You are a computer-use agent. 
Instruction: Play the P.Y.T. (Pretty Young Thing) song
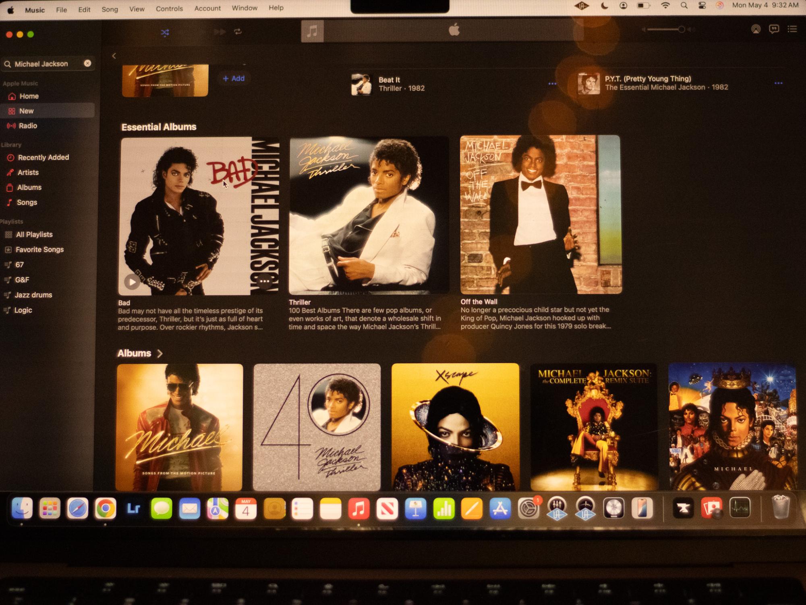588,83
